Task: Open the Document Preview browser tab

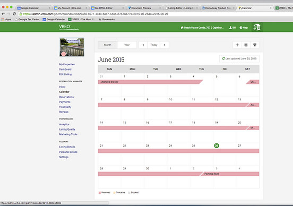Action: (143, 8)
